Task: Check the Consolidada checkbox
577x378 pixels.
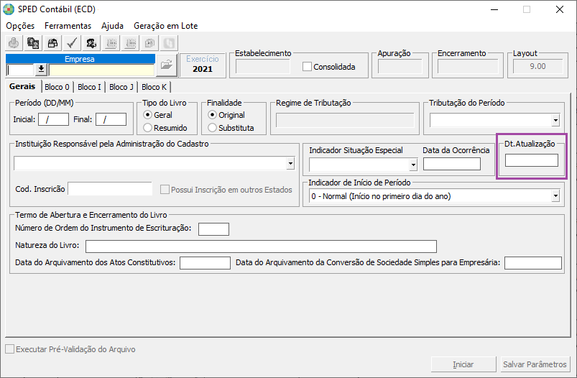Action: tap(307, 67)
